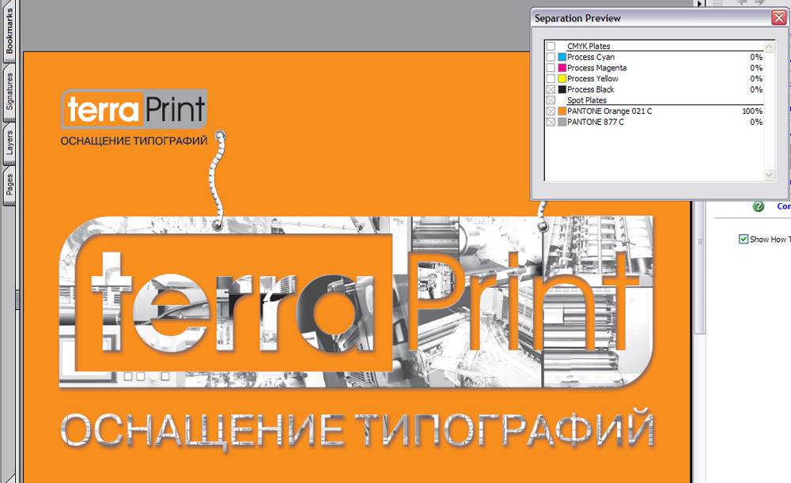Screen dimensions: 791x483
Task: Select the 'Process Yellow' row label
Action: [592, 78]
